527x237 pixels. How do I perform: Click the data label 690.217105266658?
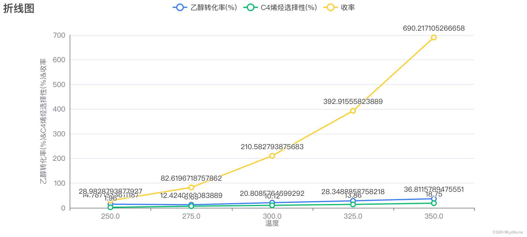coord(434,28)
